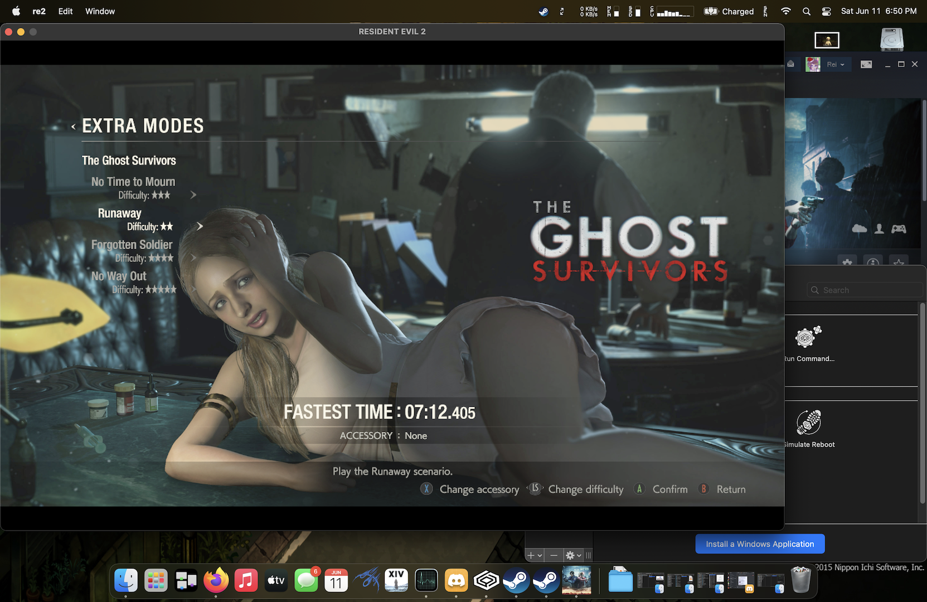This screenshot has height=602, width=927.
Task: Select the No Way Out scenario
Action: click(x=119, y=276)
